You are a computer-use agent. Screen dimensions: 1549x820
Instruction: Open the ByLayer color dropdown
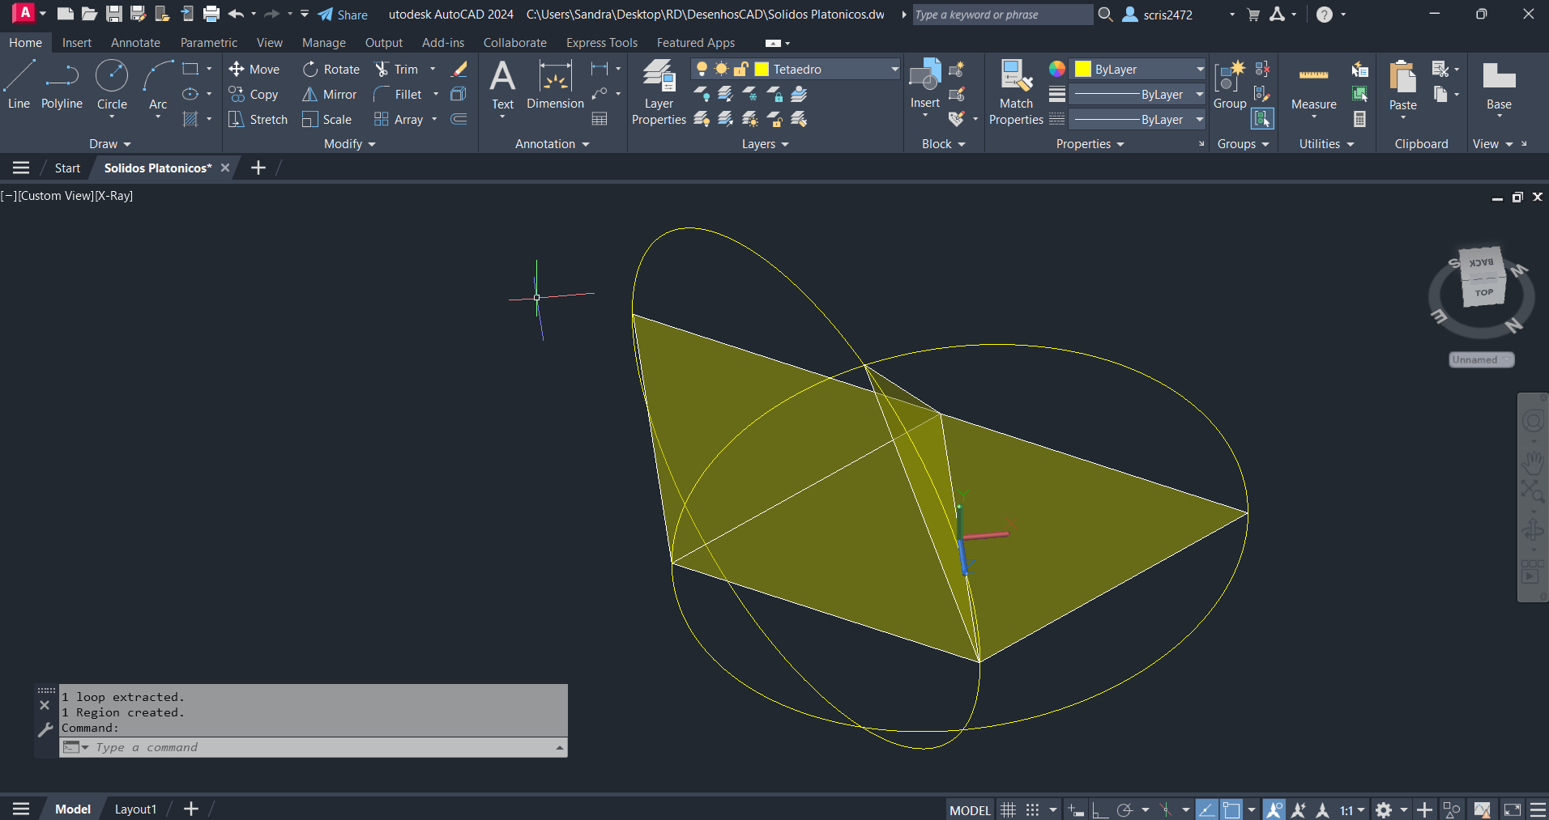tap(1200, 70)
